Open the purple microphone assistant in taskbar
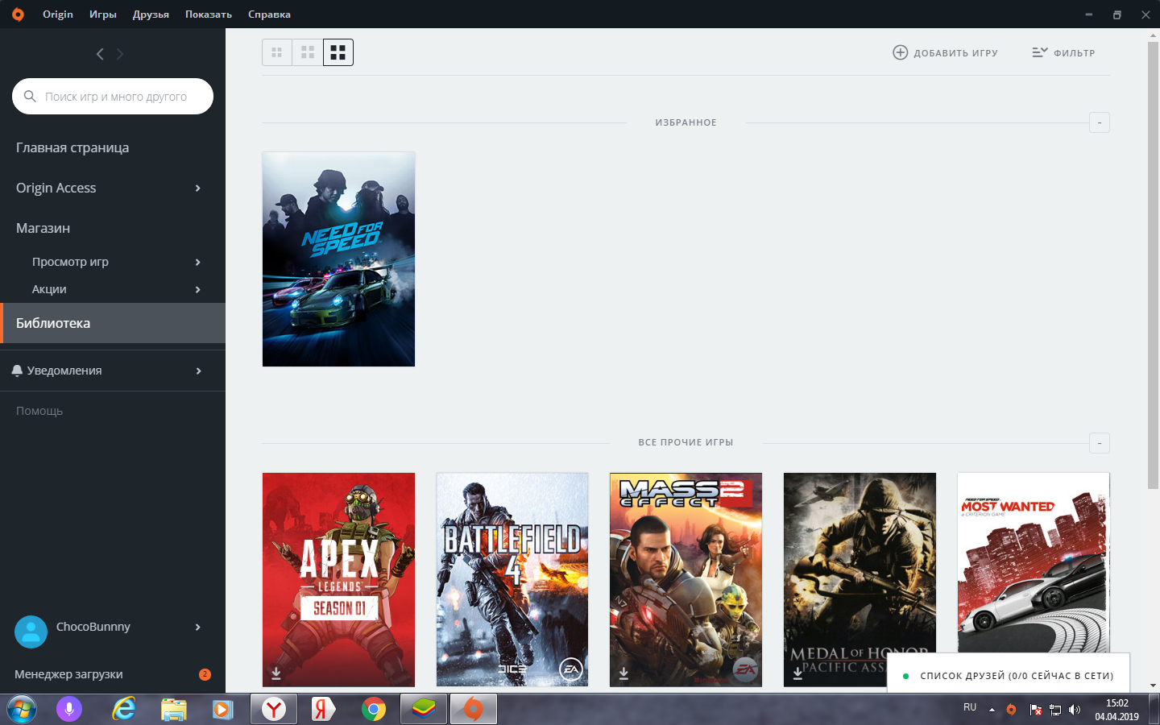The width and height of the screenshot is (1160, 725). [x=69, y=710]
